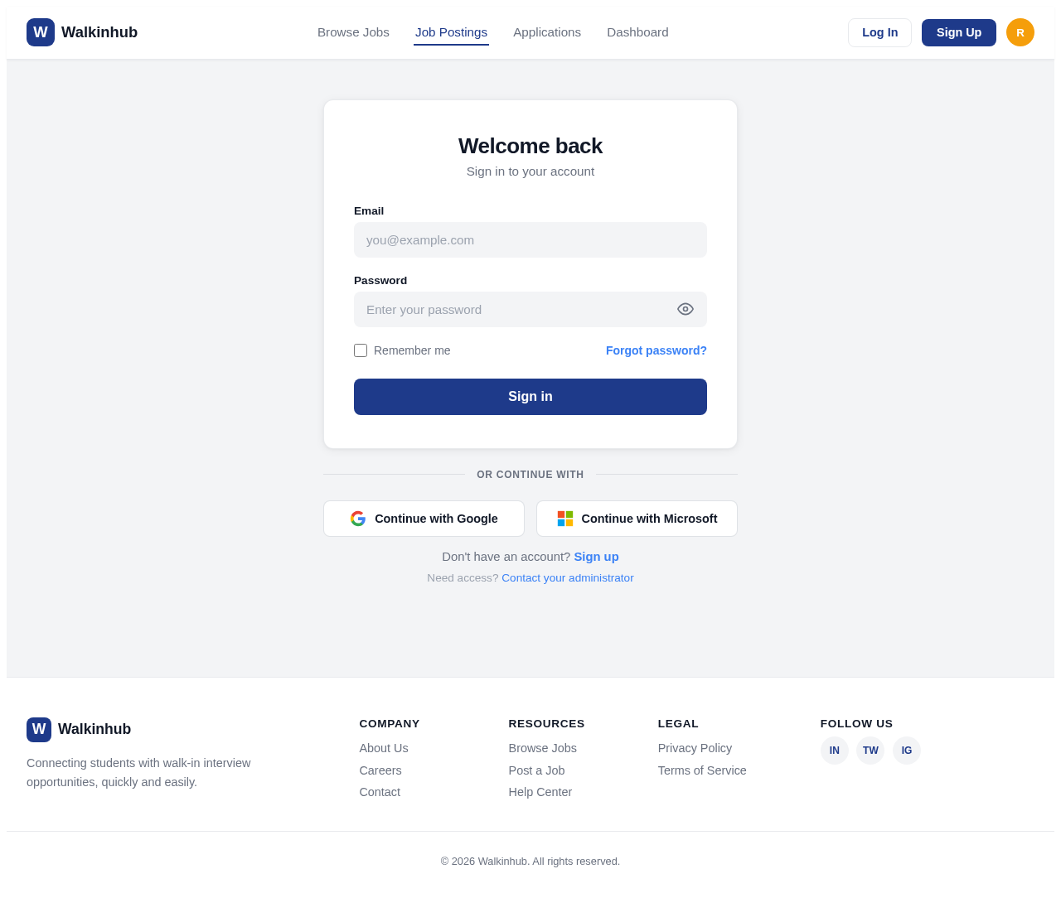Image resolution: width=1061 pixels, height=898 pixels.
Task: Open Careers footer link
Action: pyautogui.click(x=380, y=770)
